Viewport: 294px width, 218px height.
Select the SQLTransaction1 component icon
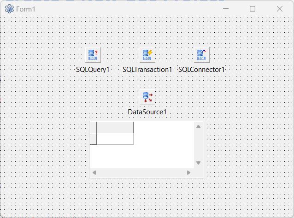[147, 54]
